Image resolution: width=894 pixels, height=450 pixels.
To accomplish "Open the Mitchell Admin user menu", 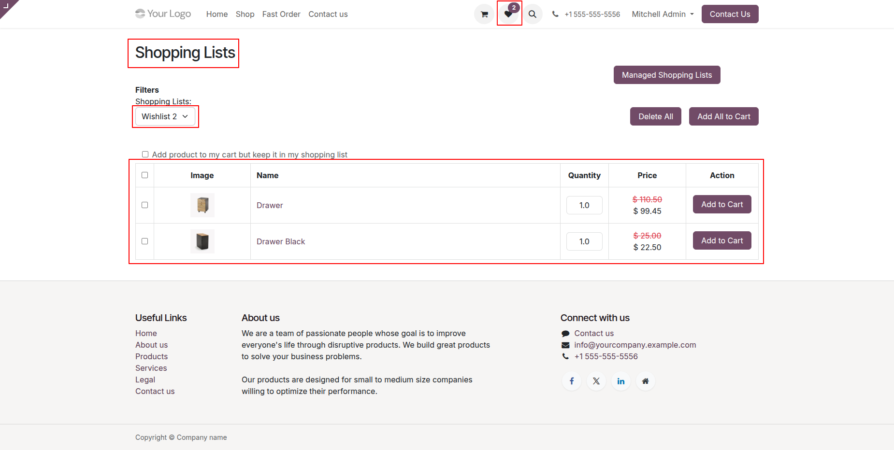I will 663,14.
